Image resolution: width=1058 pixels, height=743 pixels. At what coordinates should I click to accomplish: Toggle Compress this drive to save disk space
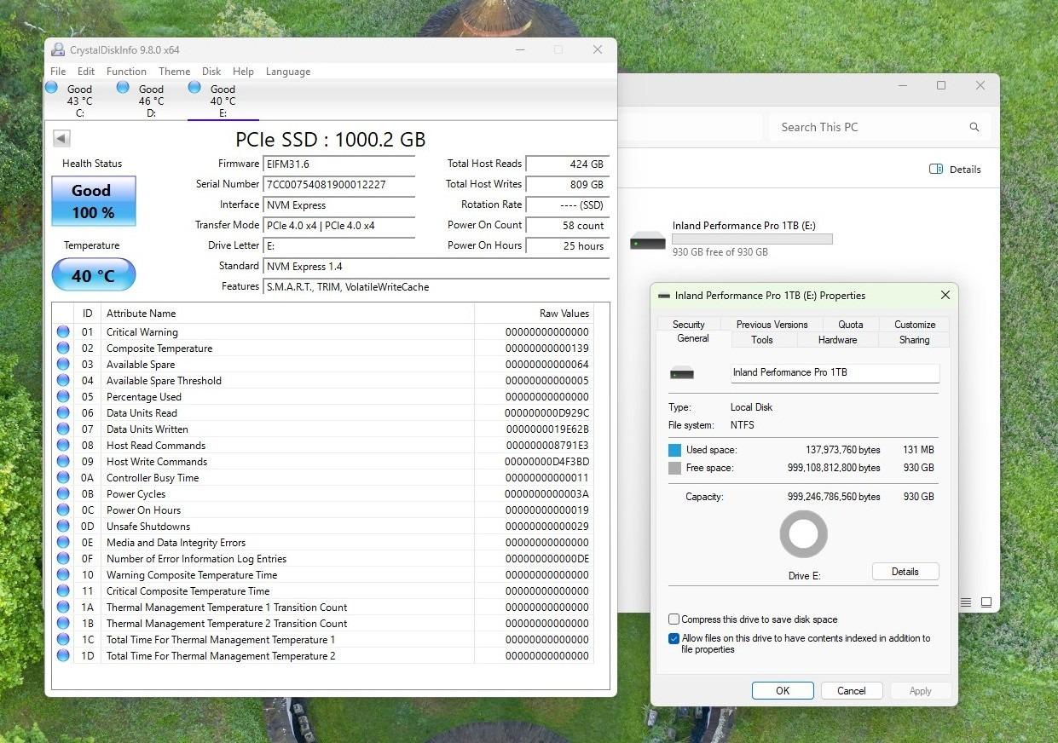674,619
